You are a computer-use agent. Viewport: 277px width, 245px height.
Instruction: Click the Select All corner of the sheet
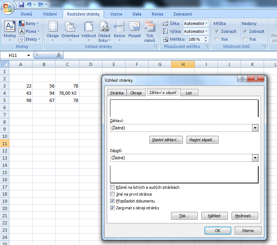5,64
